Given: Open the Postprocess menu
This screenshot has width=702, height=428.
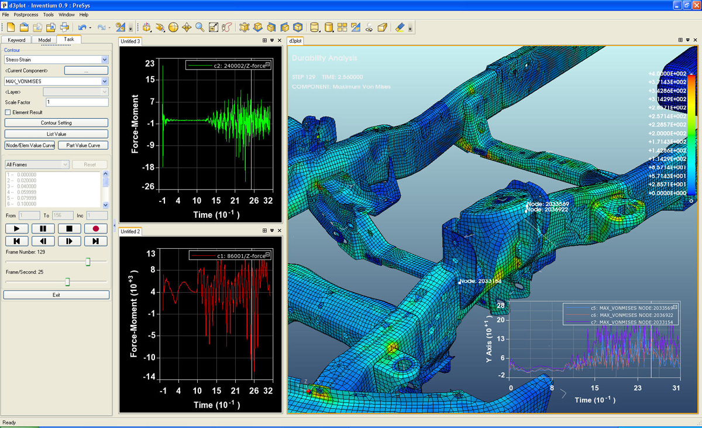Looking at the screenshot, I should click(26, 14).
